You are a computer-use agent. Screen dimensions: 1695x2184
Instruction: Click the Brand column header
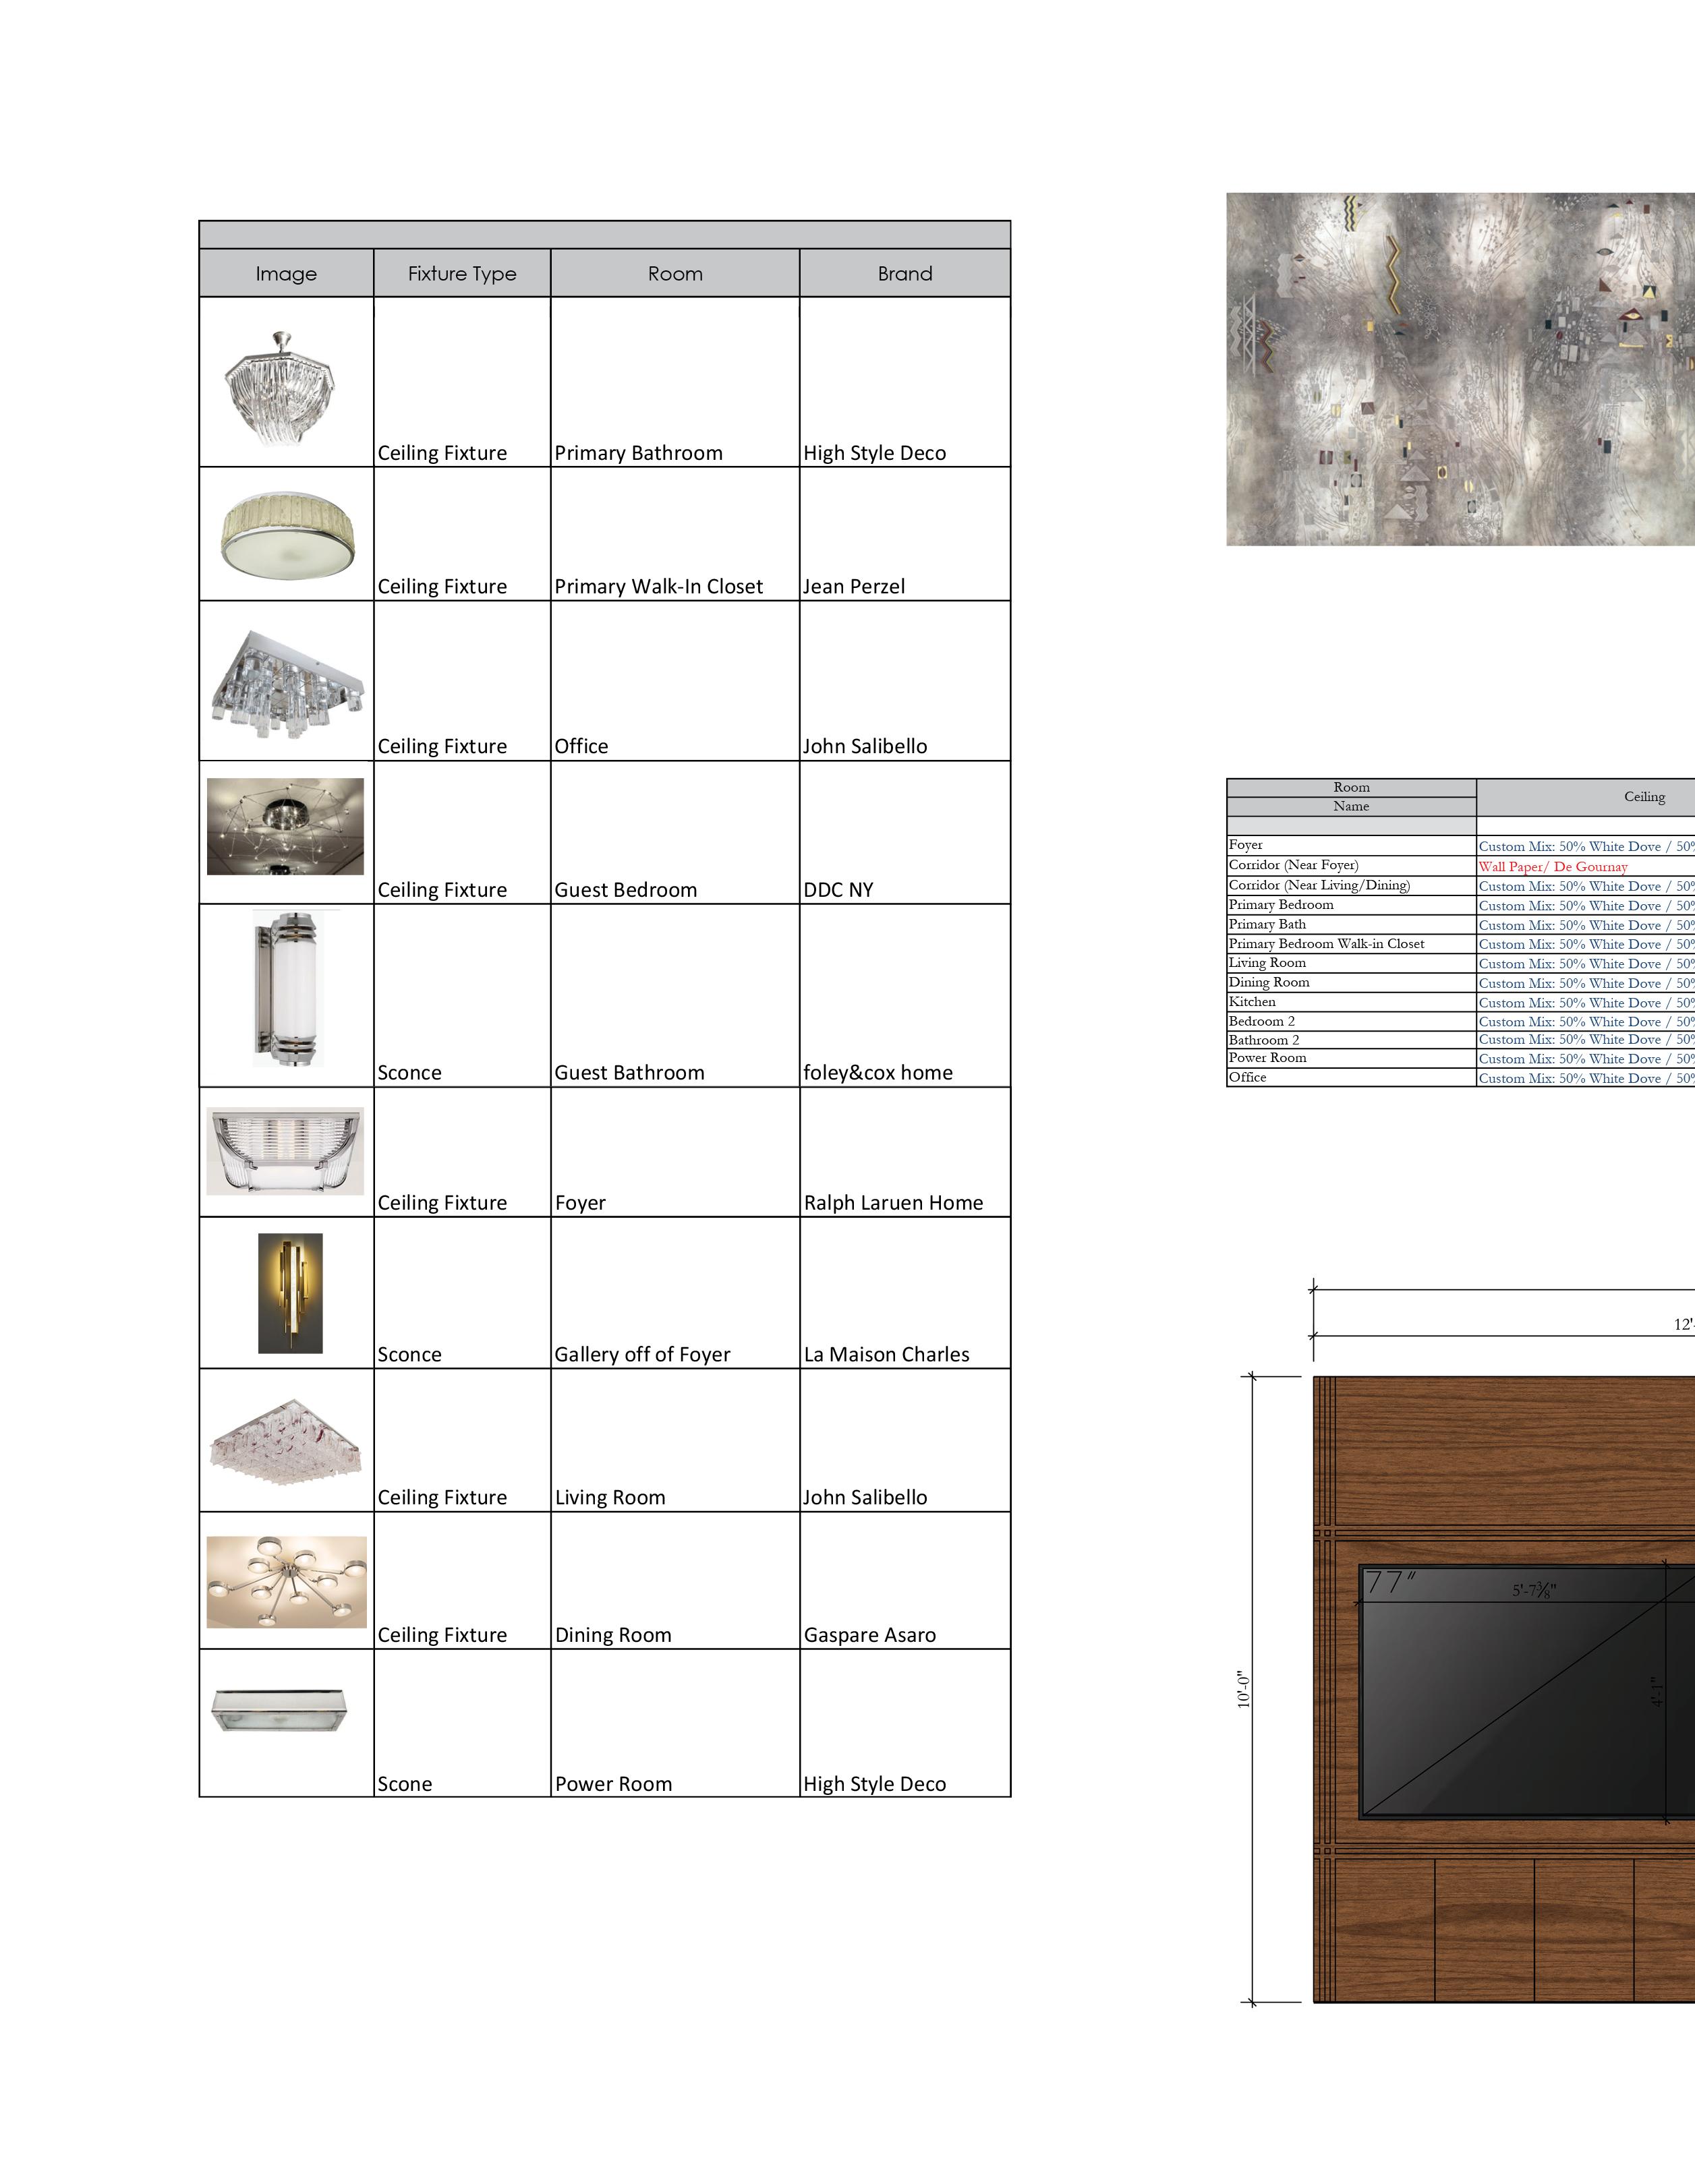click(x=904, y=274)
